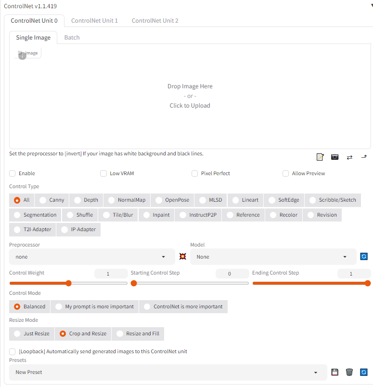
Task: Click the image upload drop area
Action: [x=190, y=96]
